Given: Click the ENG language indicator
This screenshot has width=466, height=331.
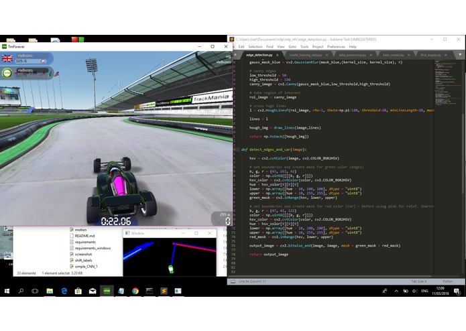Looking at the screenshot, I should tap(424, 291).
